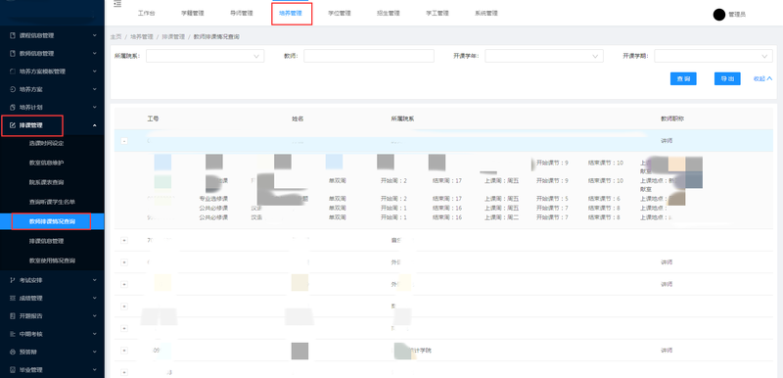Collapse the expanded teacher row with minus box
Screen dimensions: 783x378
point(124,141)
